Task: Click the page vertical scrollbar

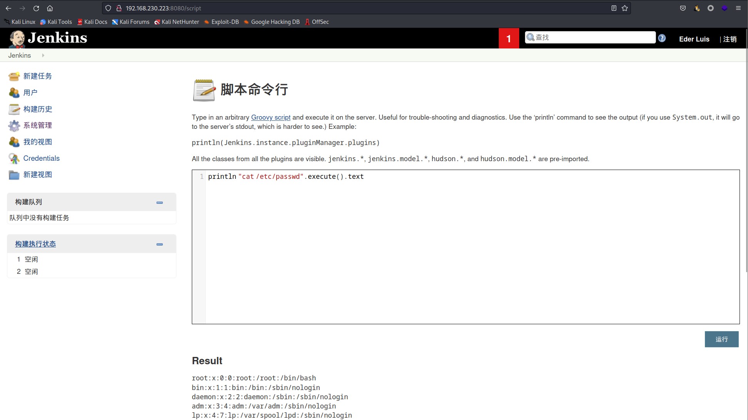Action: pyautogui.click(x=746, y=150)
